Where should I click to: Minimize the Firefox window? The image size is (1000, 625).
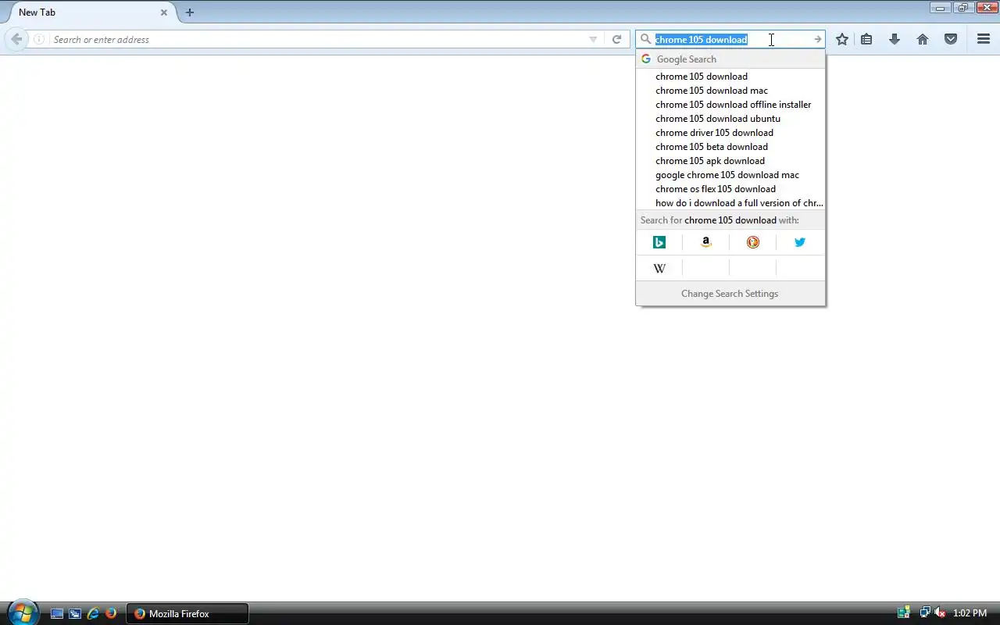pos(941,8)
